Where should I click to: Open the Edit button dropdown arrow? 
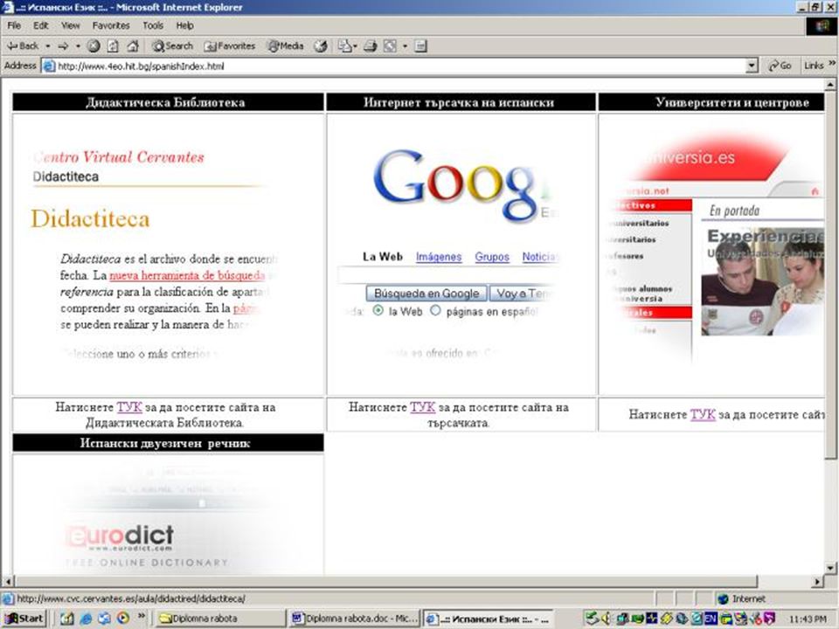405,46
